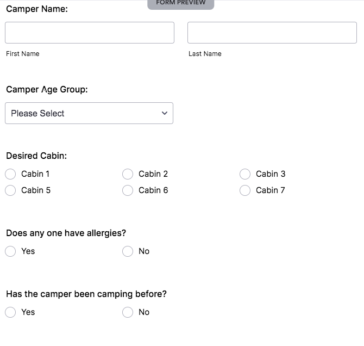
Task: Choose Yes for camping before question
Action: [10, 312]
